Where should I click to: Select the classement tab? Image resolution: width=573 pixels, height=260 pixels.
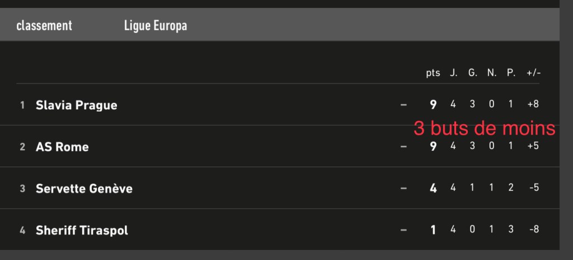[x=44, y=26]
